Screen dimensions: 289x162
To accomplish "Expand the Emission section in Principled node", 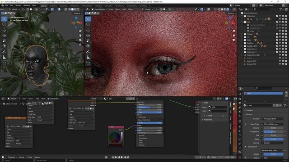I will tap(141, 145).
